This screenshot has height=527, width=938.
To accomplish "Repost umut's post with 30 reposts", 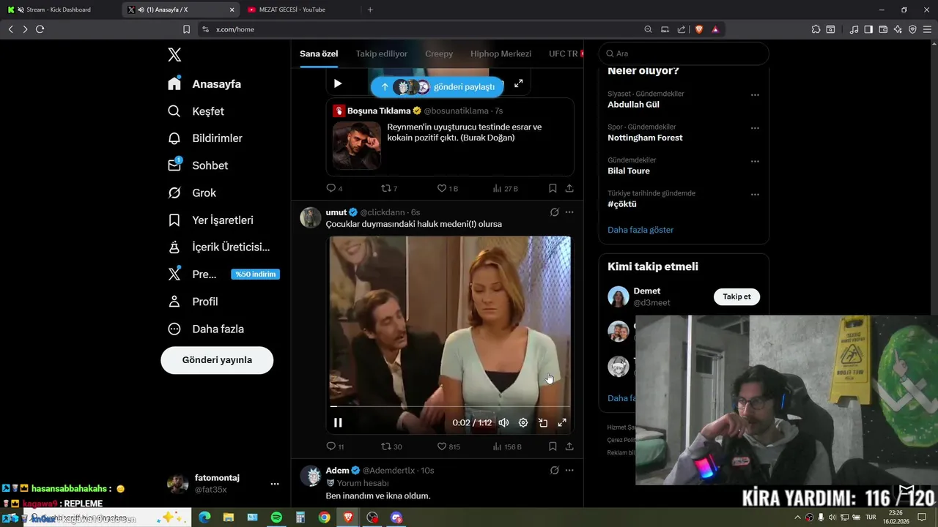I will tap(392, 446).
